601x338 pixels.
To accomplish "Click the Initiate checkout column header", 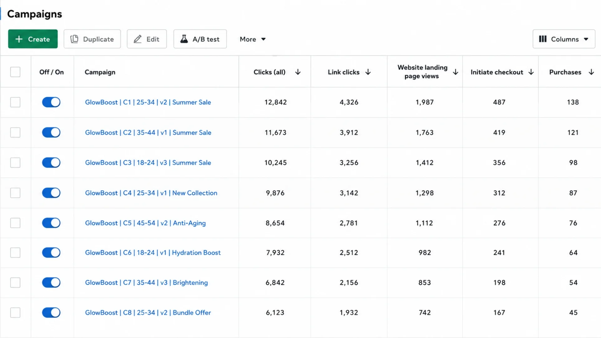I will point(497,72).
